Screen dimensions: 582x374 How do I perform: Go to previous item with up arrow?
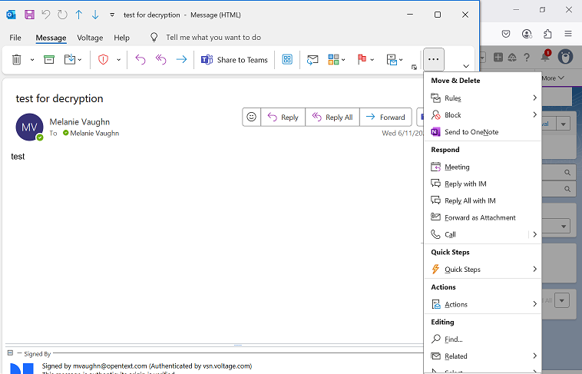tap(78, 15)
